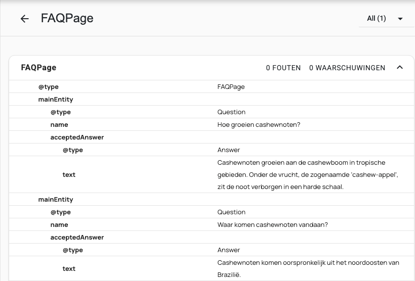This screenshot has height=281, width=415.
Task: Click the answer text mentioning Brazilië
Action: pos(308,268)
